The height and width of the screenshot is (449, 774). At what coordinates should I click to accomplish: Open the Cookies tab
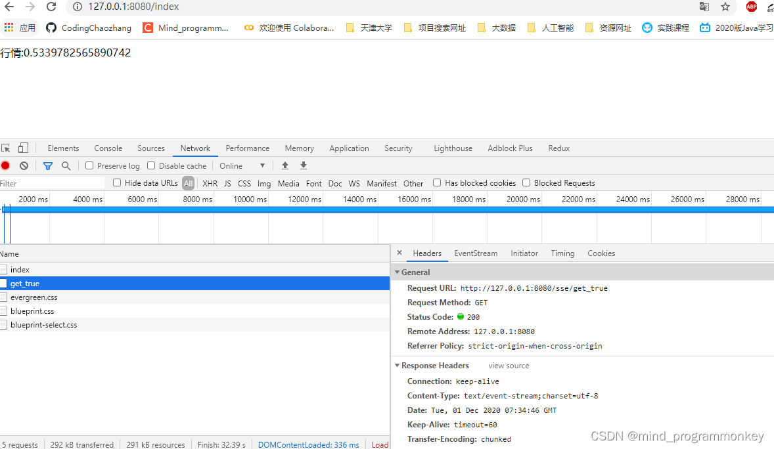click(601, 253)
